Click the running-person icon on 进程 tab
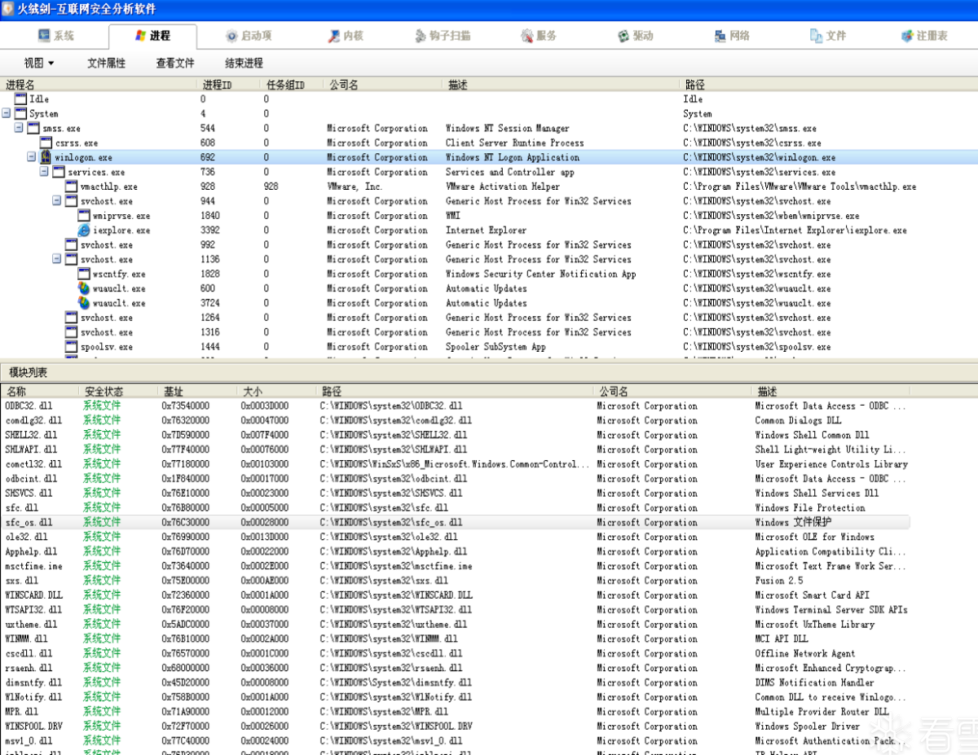Viewport: 978px width, 755px height. tap(139, 36)
